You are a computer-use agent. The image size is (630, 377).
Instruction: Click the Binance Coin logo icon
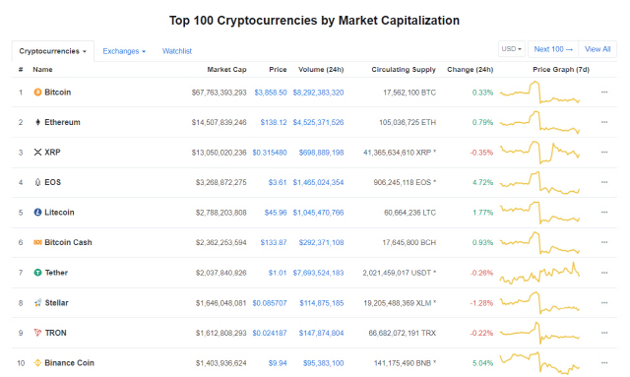(x=37, y=363)
